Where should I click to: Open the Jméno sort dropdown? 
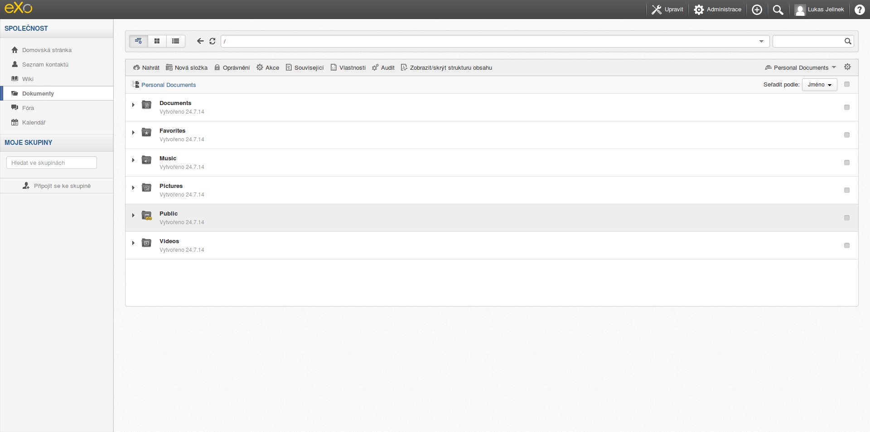coord(819,85)
